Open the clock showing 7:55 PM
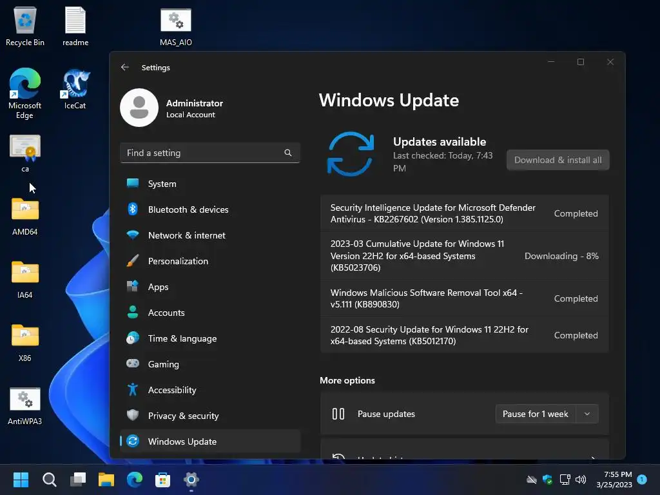This screenshot has width=660, height=495. pos(614,480)
